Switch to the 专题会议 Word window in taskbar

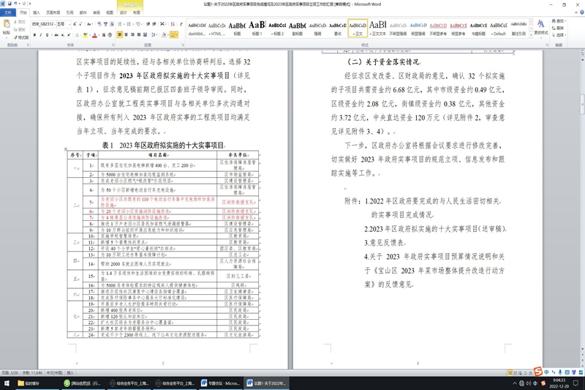click(220, 383)
